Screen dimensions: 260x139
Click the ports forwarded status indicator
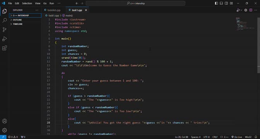[23, 137]
